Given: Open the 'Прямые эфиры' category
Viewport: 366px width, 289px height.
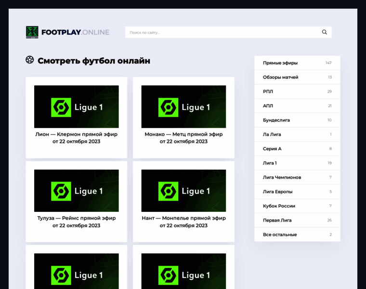Looking at the screenshot, I should pyautogui.click(x=297, y=63).
